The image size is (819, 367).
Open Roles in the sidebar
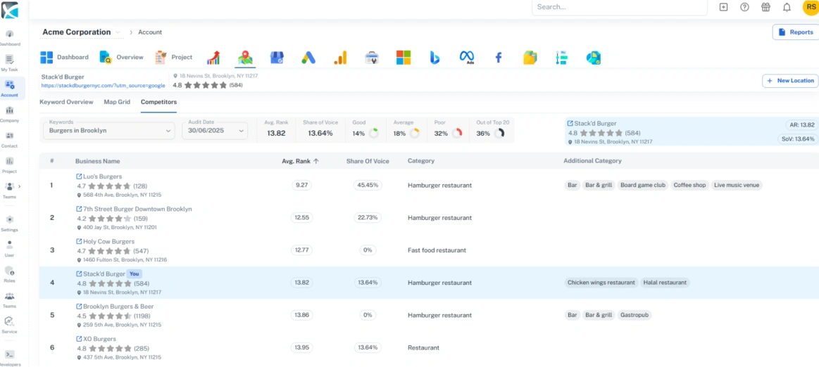(x=9, y=274)
